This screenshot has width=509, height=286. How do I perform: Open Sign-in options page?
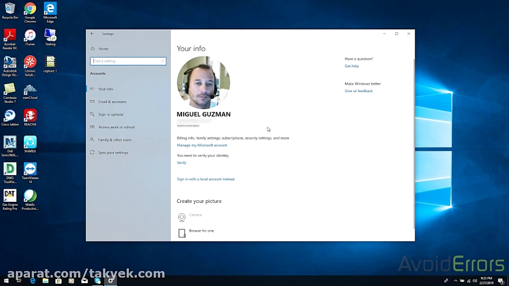point(128,115)
